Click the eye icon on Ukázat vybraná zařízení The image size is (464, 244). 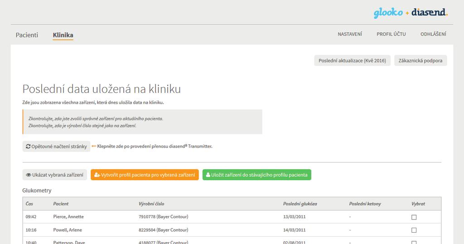point(29,175)
